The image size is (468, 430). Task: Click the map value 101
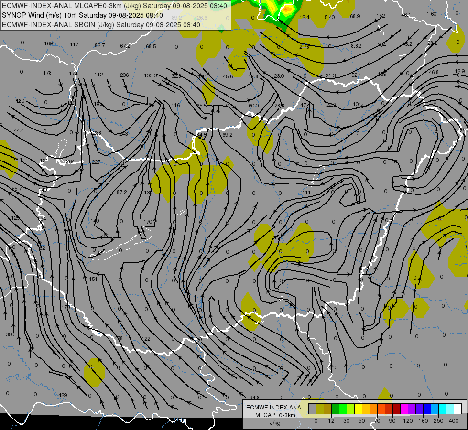click(x=357, y=105)
